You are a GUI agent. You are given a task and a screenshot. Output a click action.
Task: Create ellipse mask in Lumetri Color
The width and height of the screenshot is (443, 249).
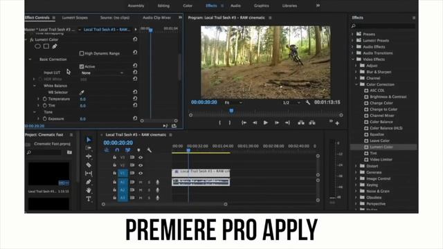click(x=37, y=46)
